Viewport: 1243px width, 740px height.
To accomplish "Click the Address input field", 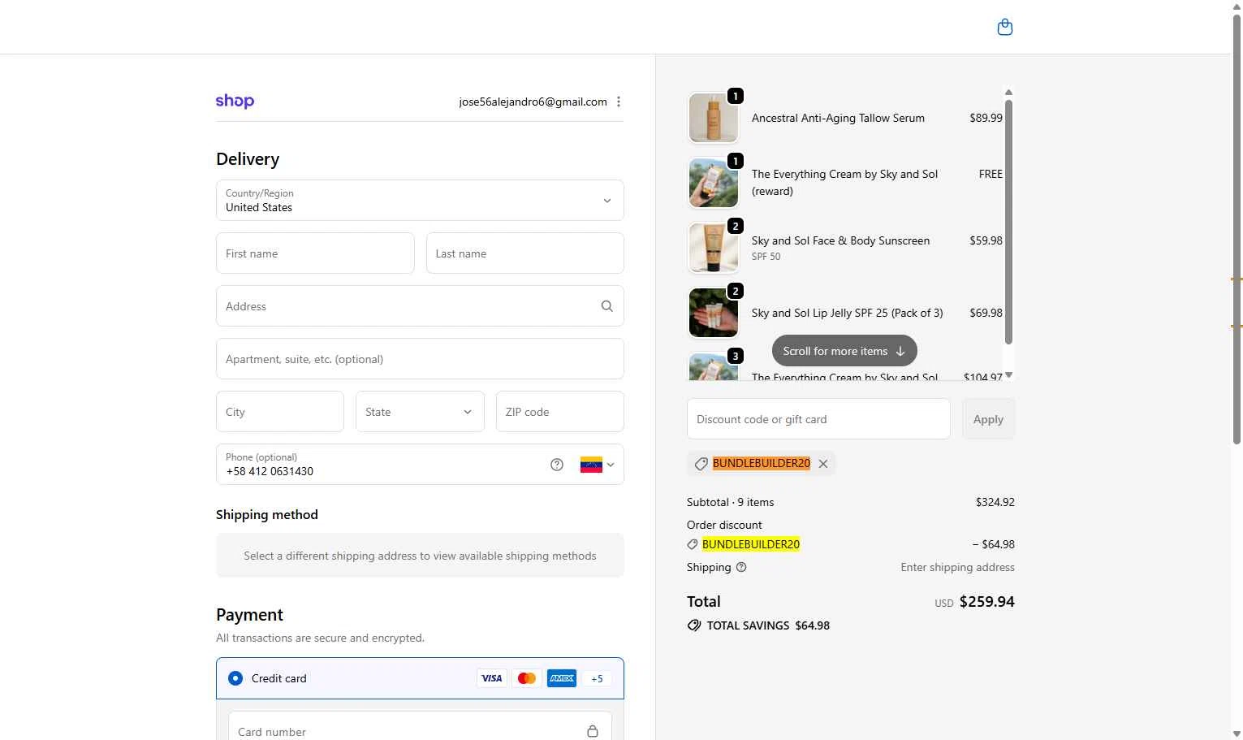I will 420,306.
